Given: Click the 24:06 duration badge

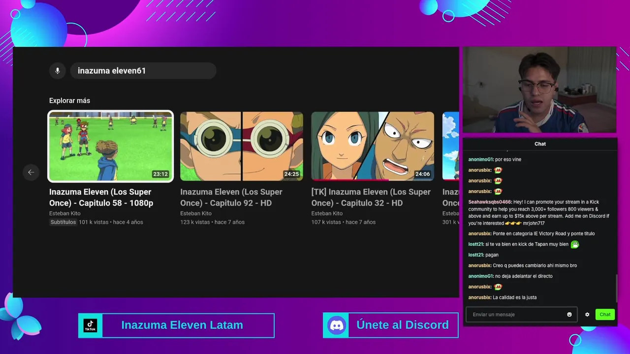Looking at the screenshot, I should 422,174.
